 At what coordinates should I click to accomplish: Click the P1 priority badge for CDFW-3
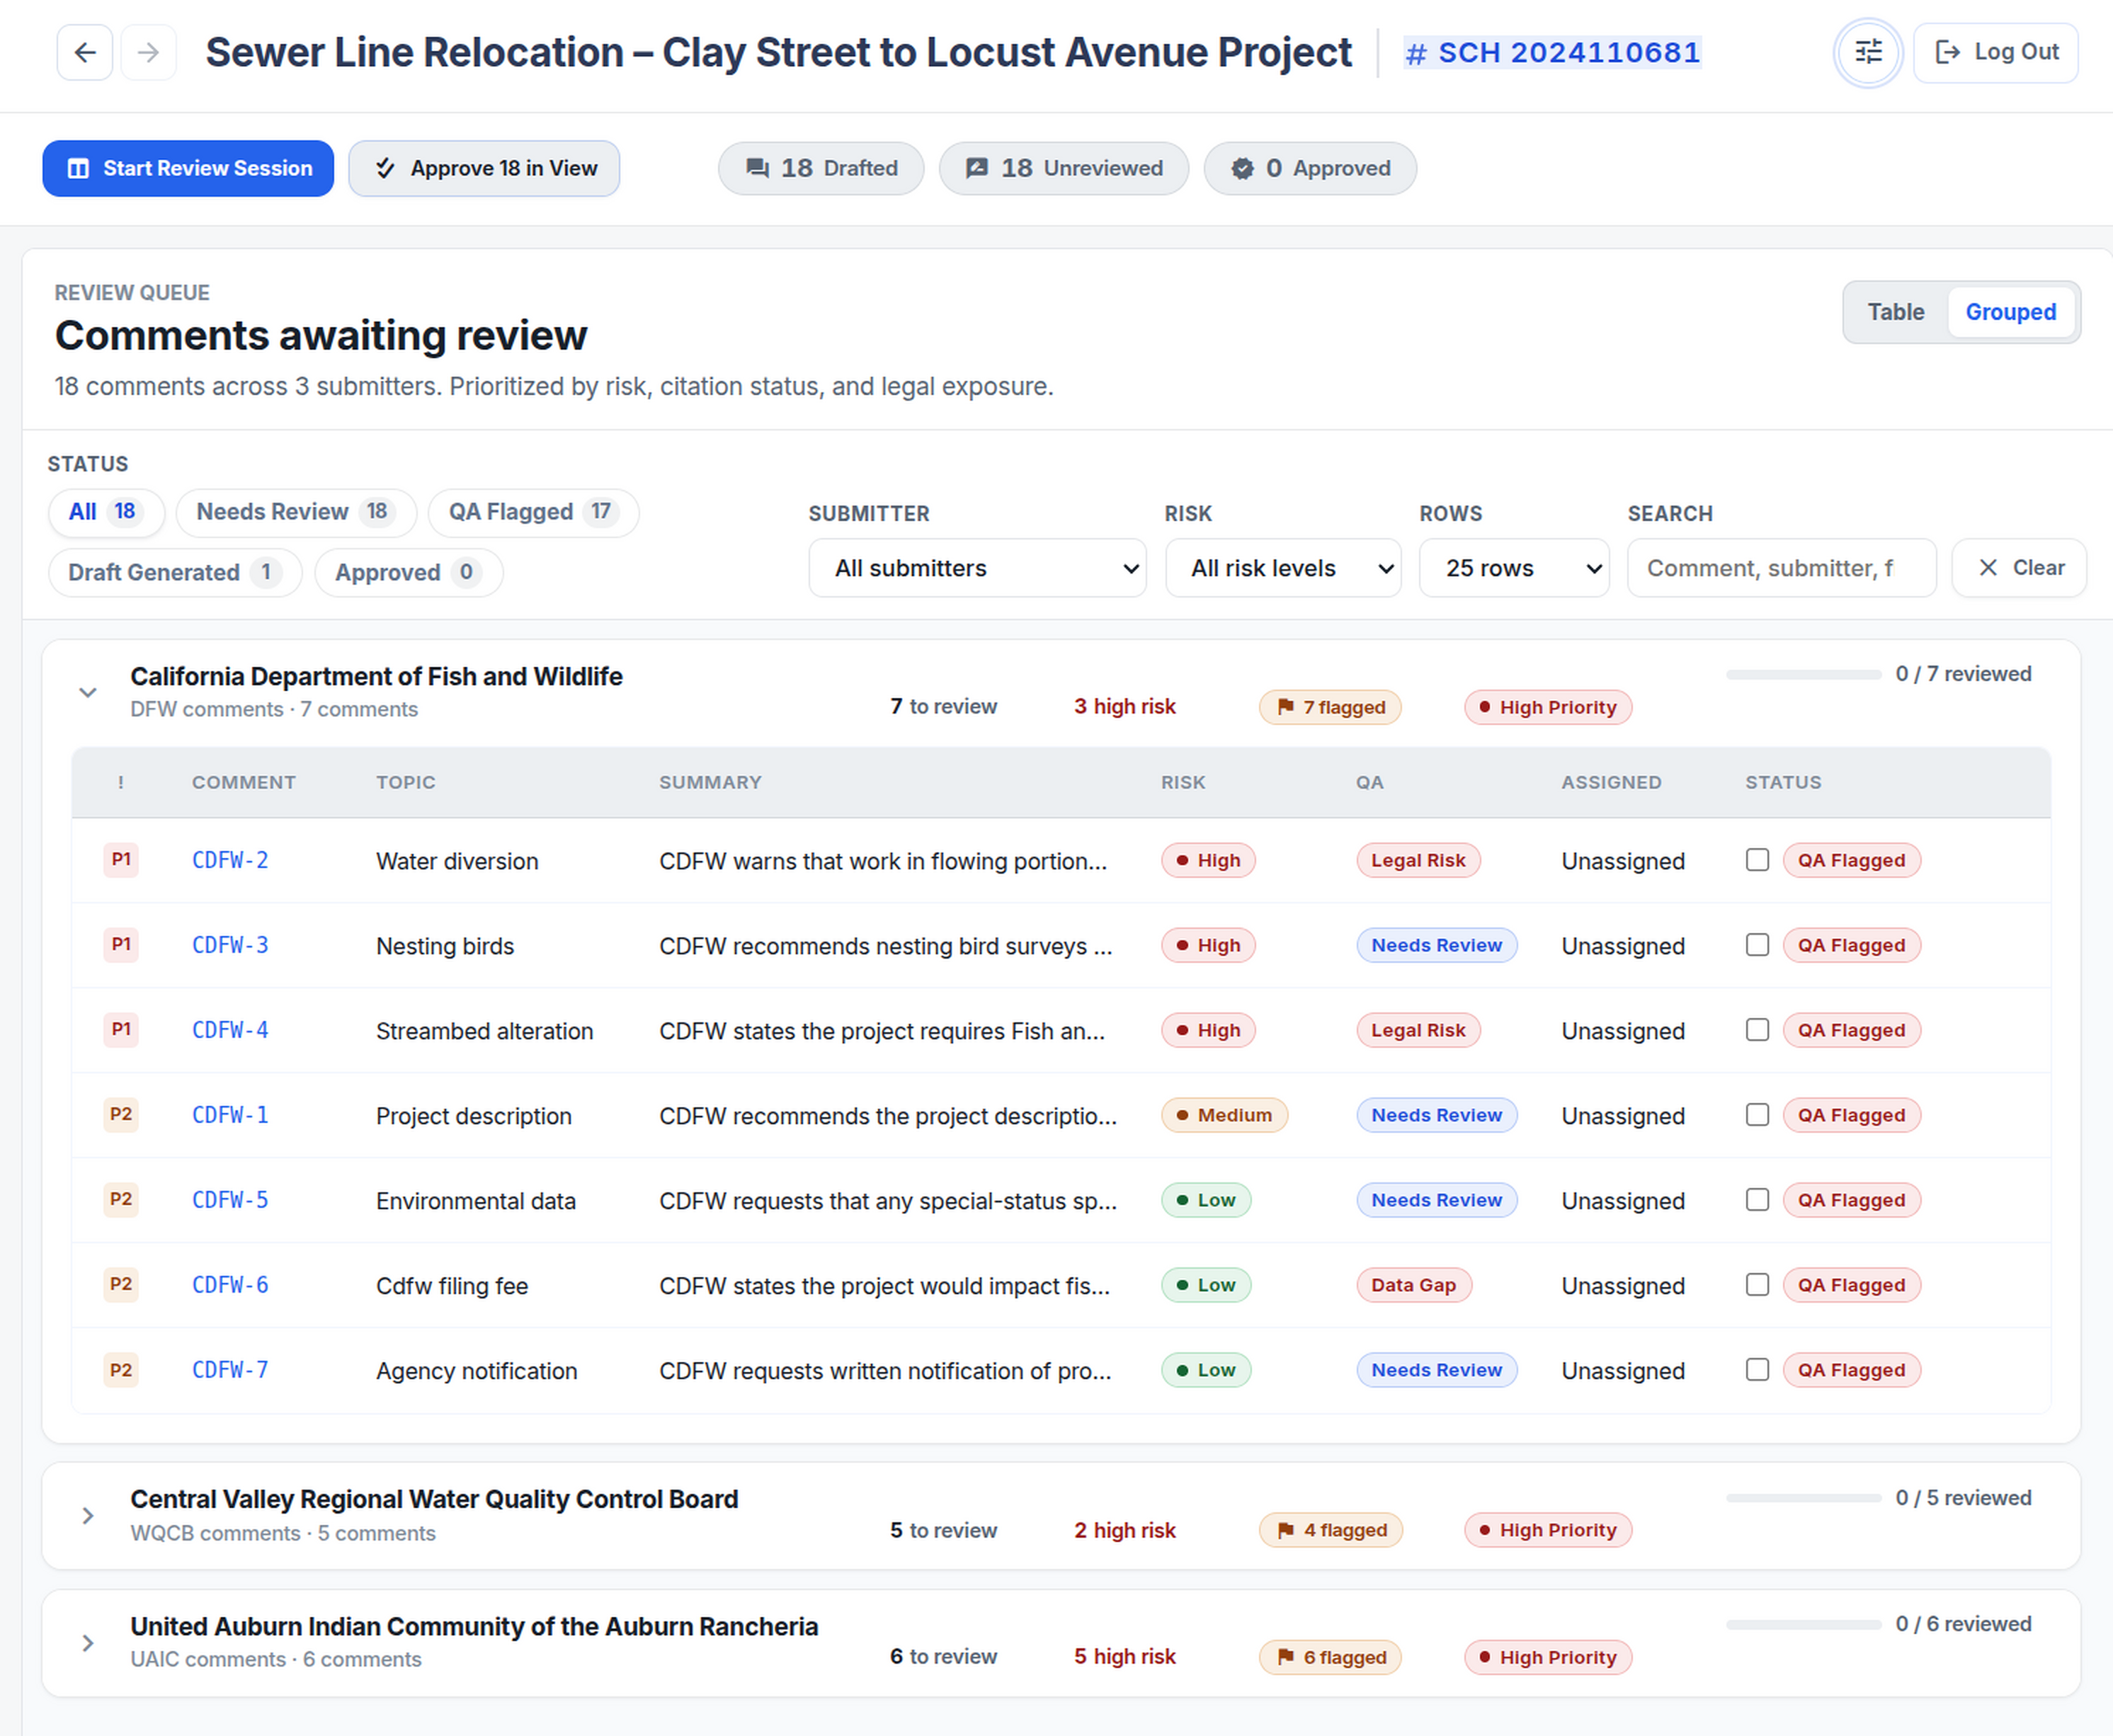(121, 945)
